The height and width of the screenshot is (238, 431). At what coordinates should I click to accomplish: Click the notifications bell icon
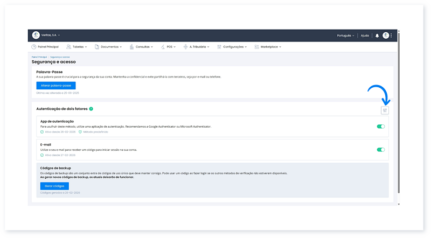coord(377,36)
